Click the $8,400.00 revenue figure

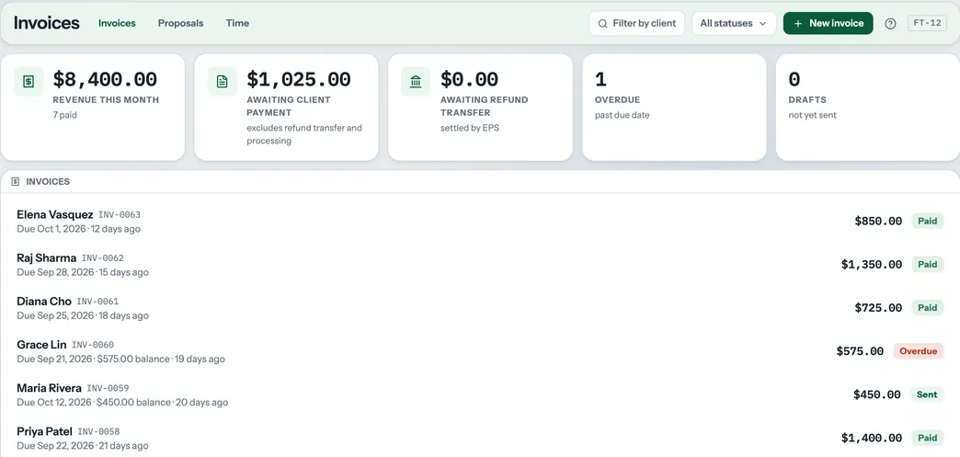click(x=105, y=79)
